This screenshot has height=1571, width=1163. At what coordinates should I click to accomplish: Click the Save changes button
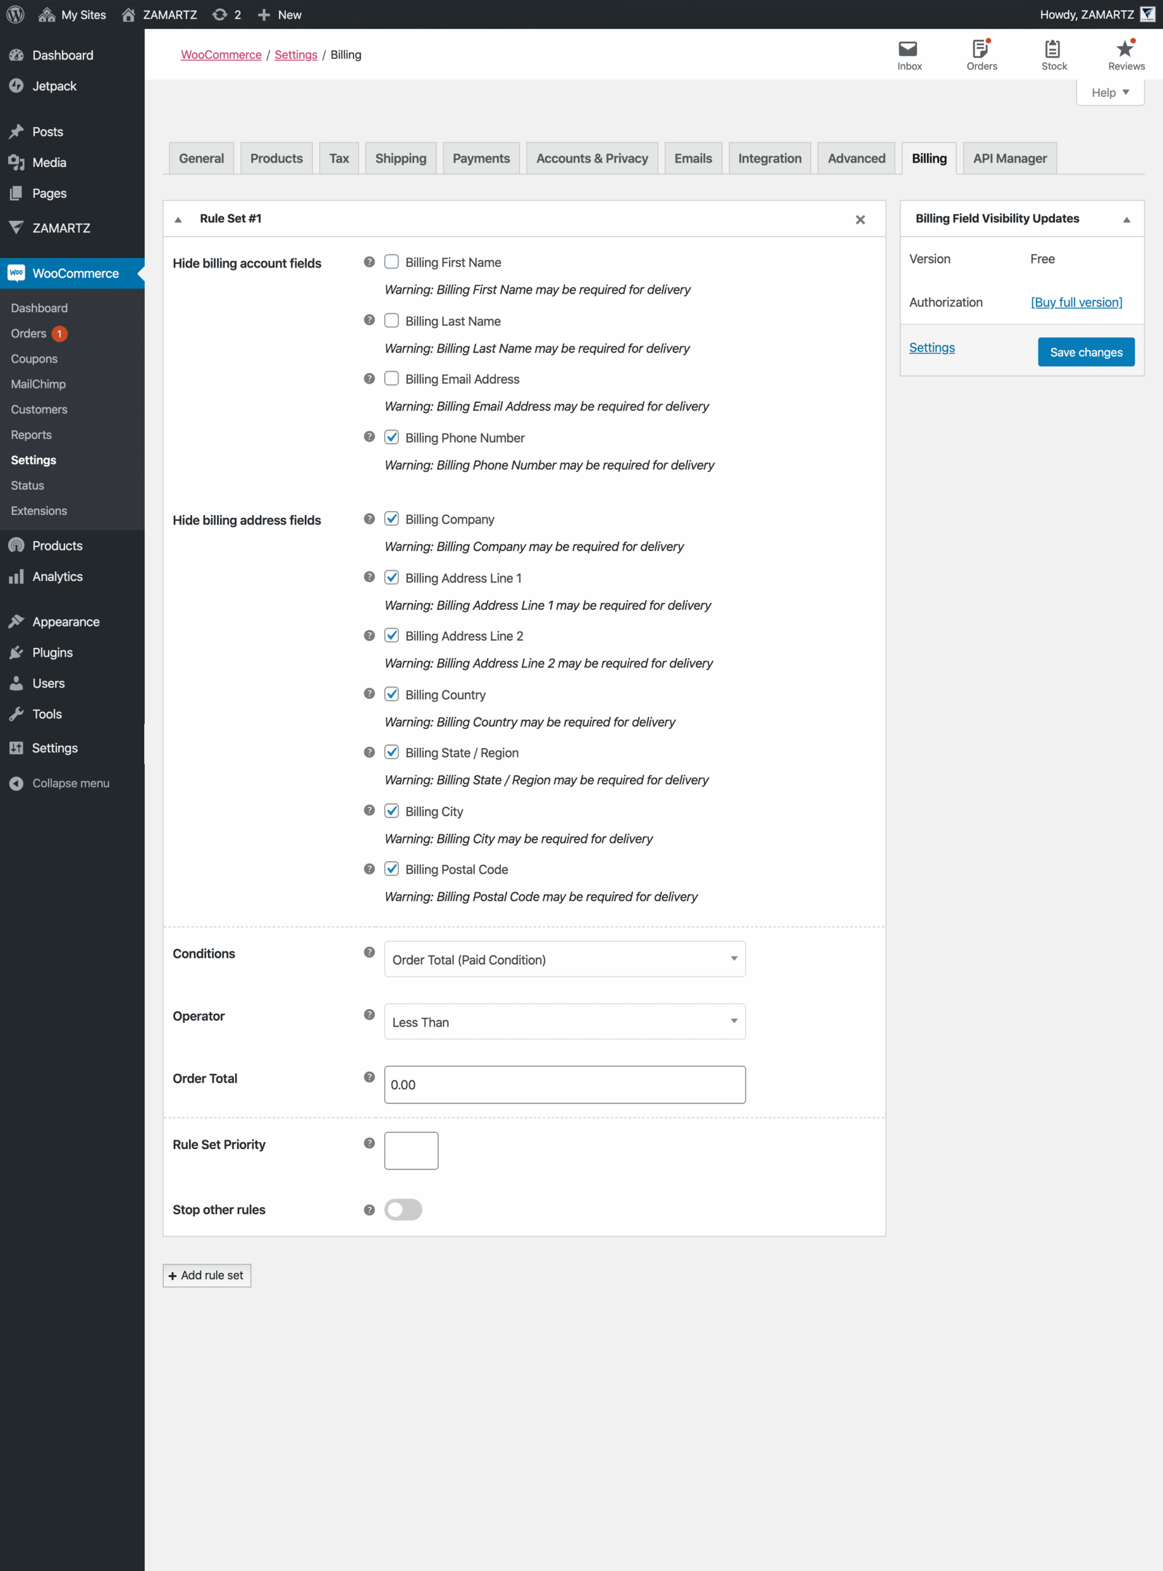[x=1086, y=352]
